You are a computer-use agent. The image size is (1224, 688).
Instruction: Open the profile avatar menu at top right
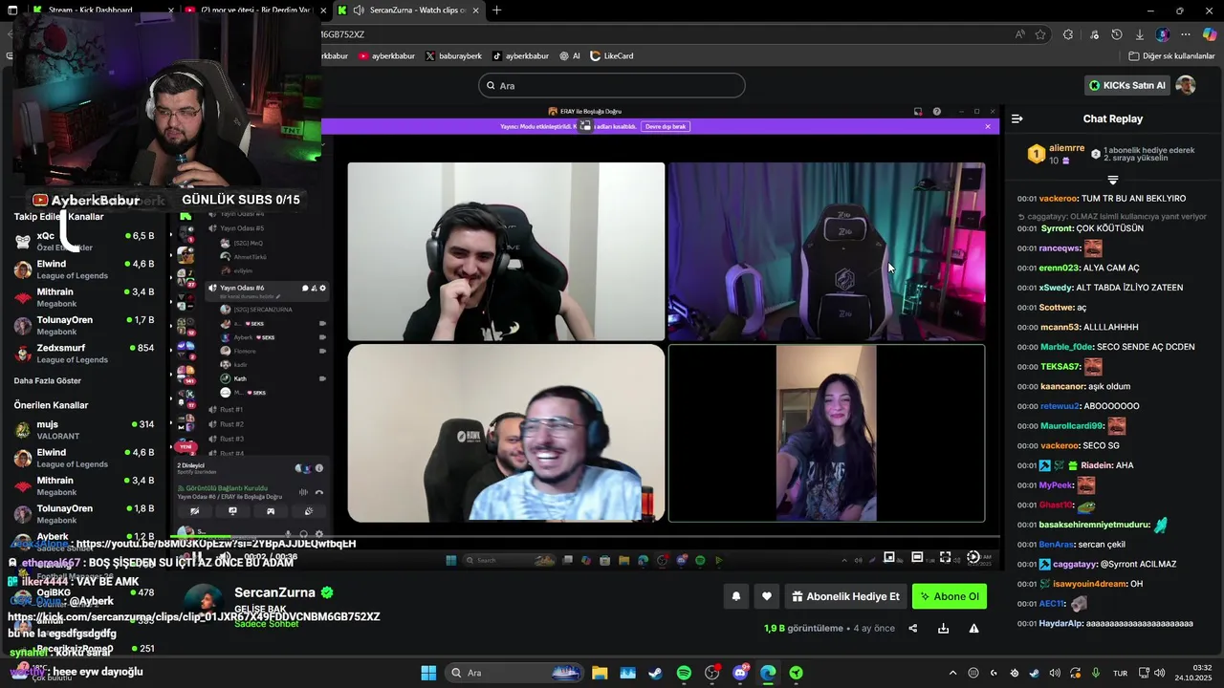pyautogui.click(x=1186, y=85)
